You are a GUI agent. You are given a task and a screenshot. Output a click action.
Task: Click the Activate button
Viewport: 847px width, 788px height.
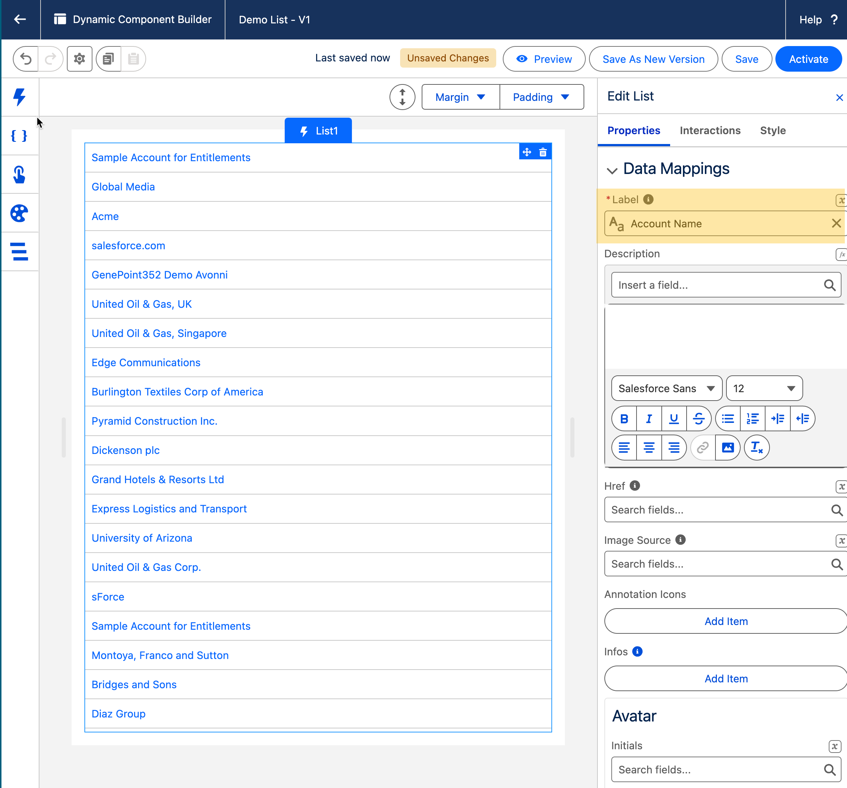tap(808, 59)
